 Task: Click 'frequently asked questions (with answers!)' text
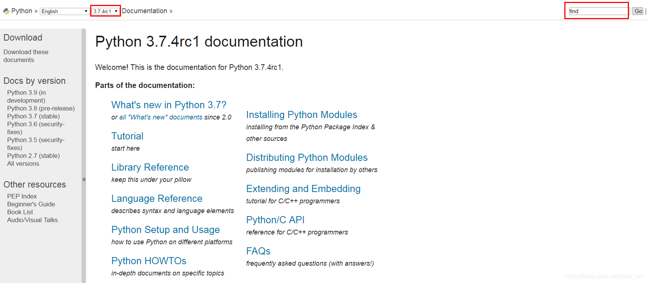[x=310, y=263]
